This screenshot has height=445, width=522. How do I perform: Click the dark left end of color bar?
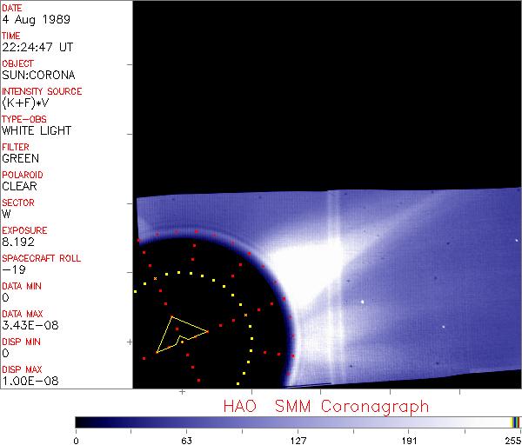coord(83,422)
